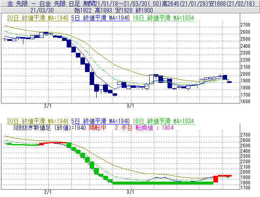This screenshot has width=260, height=197.
Task: Click the closing value '終1900'
Action: coord(144,10)
